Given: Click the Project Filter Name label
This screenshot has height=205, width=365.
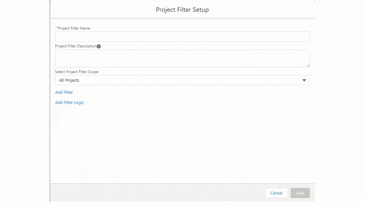Looking at the screenshot, I should tap(74, 28).
